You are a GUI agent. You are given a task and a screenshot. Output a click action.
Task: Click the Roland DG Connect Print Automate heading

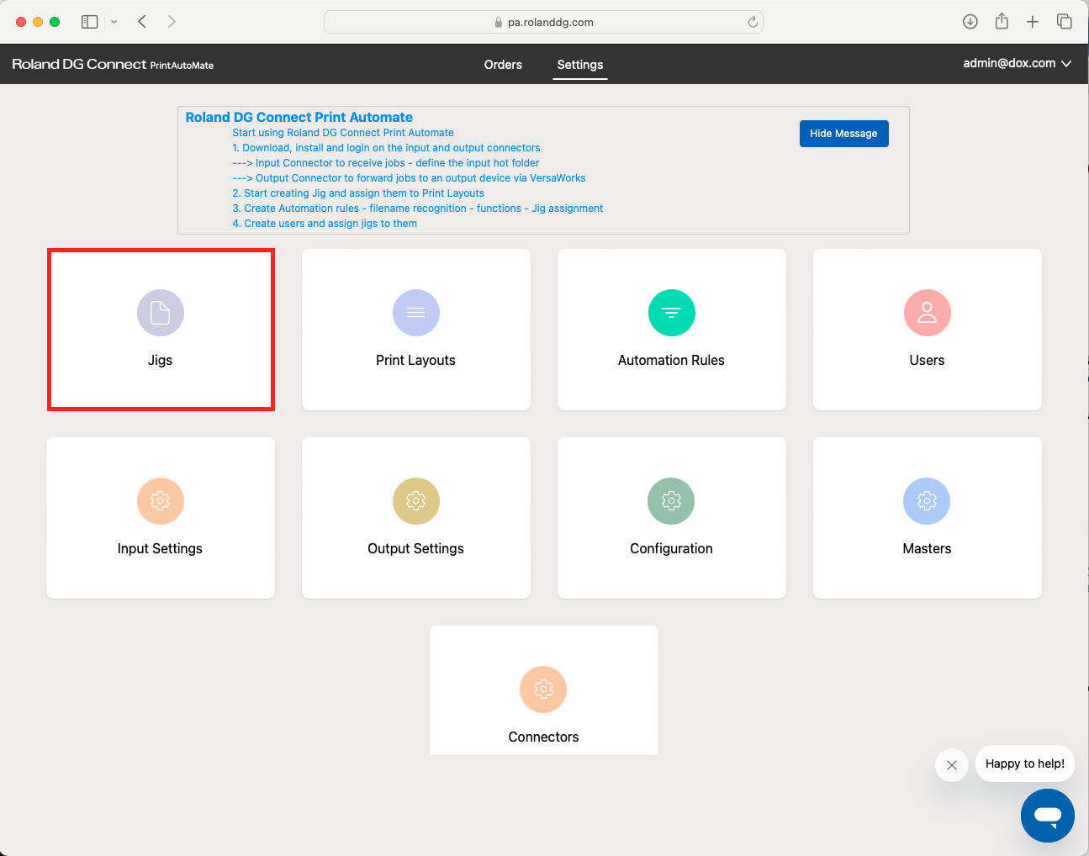pyautogui.click(x=299, y=118)
